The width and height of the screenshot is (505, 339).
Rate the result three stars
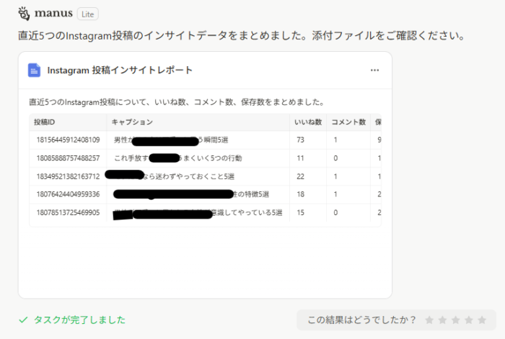(x=457, y=320)
